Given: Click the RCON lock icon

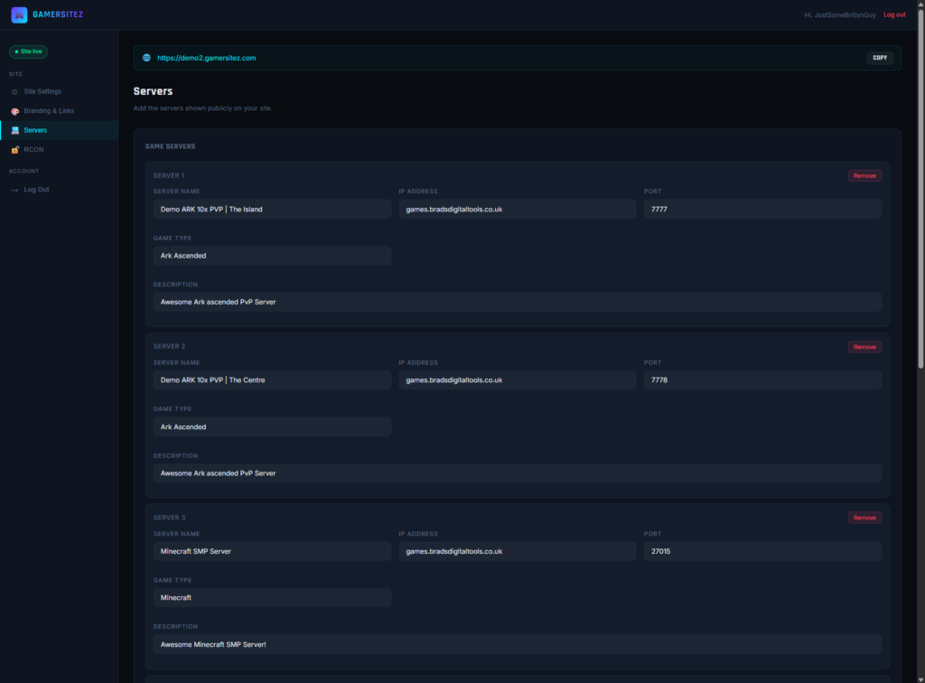Looking at the screenshot, I should [x=14, y=150].
